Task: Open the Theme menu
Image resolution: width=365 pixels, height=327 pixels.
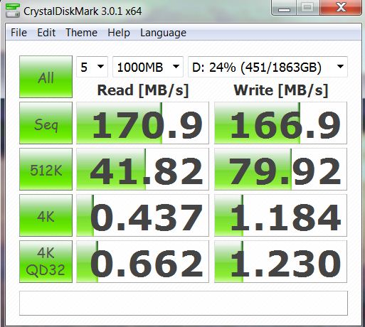Action: click(x=81, y=33)
